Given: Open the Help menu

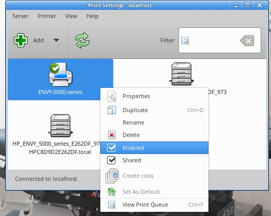Looking at the screenshot, I should (x=93, y=16).
